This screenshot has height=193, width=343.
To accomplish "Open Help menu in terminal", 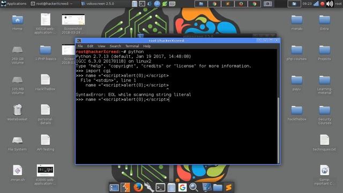I will click(147, 46).
